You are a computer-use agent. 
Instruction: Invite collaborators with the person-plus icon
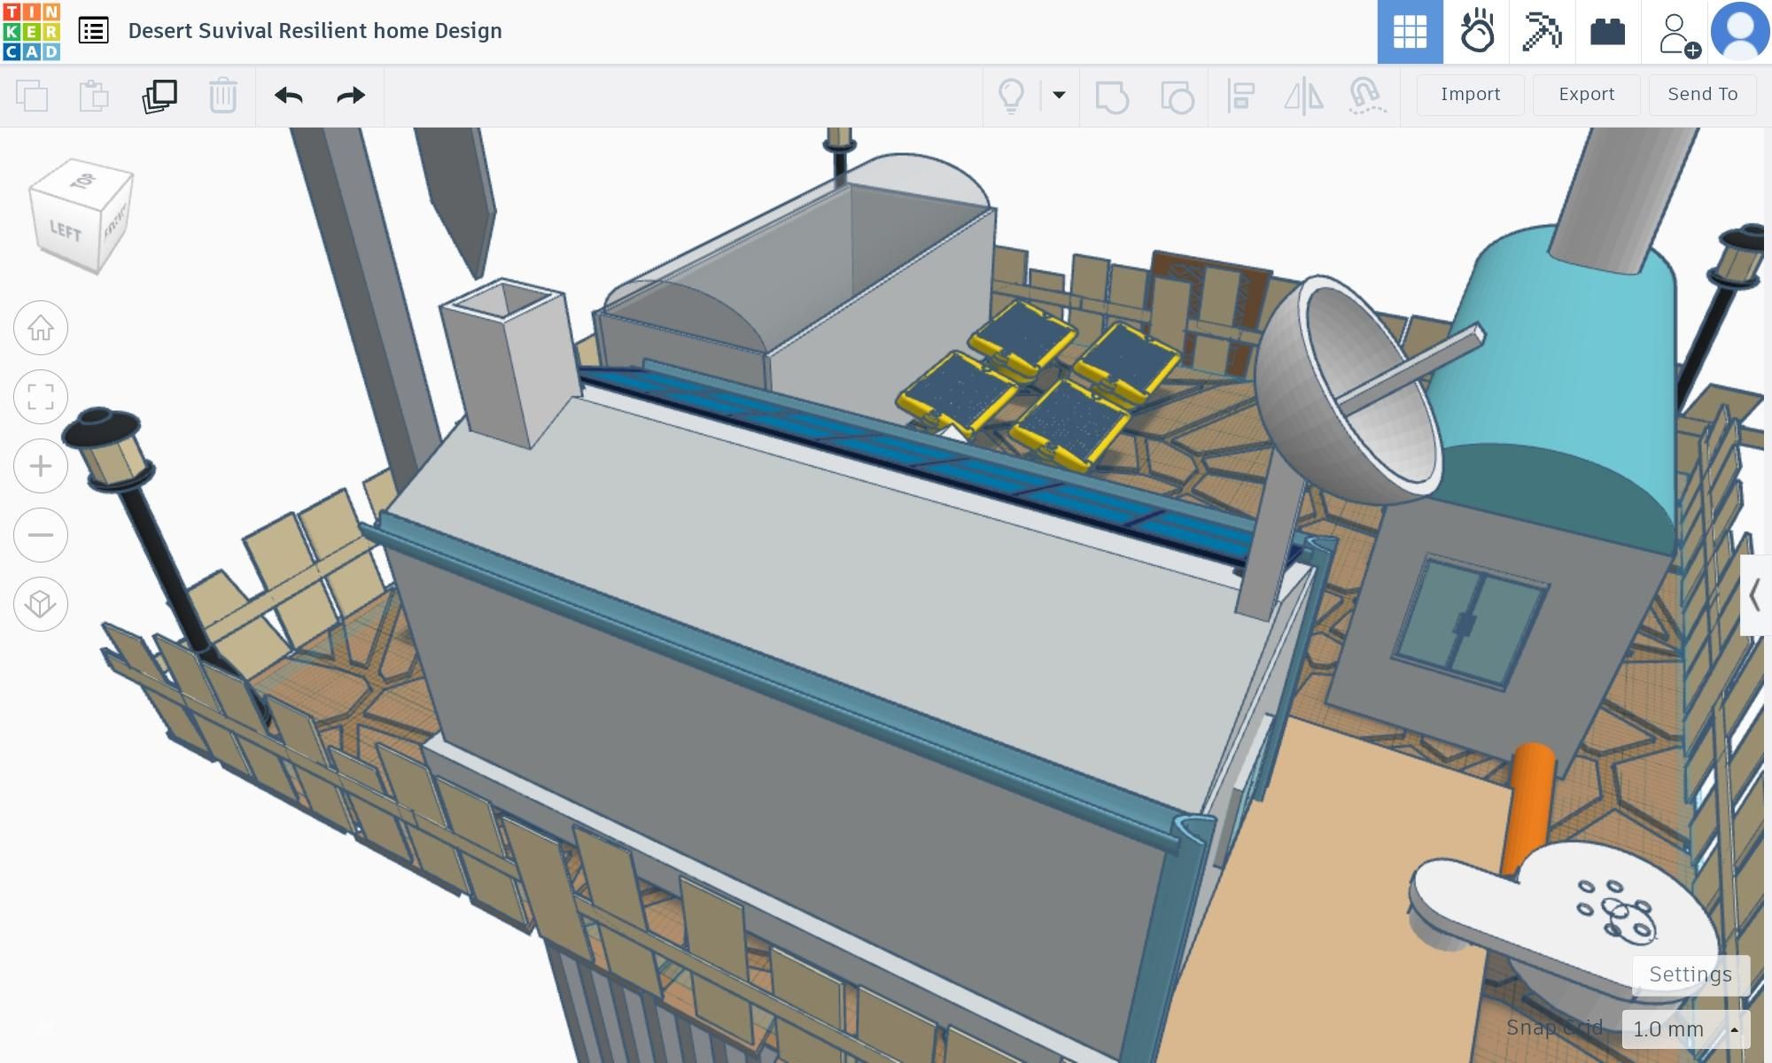point(1676,34)
